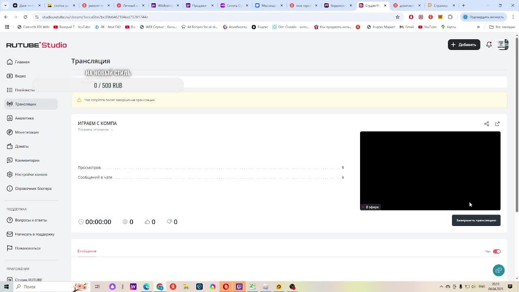
Task: Open the support chat bubble icon
Action: [x=499, y=270]
